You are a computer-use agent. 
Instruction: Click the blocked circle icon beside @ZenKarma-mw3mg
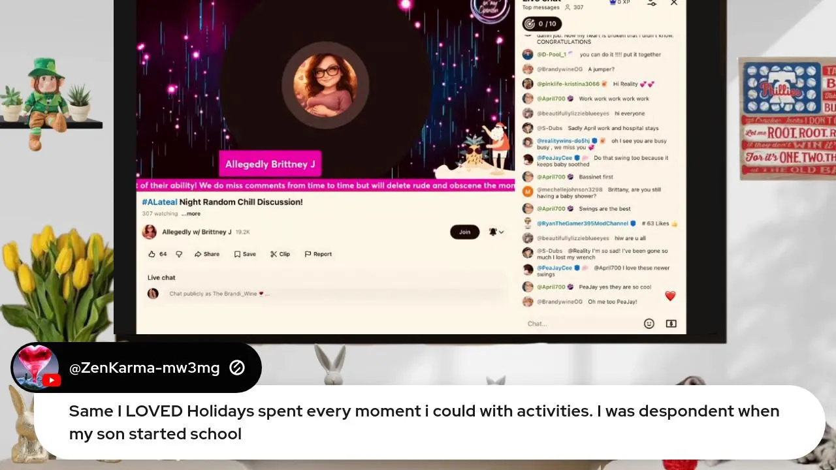237,368
